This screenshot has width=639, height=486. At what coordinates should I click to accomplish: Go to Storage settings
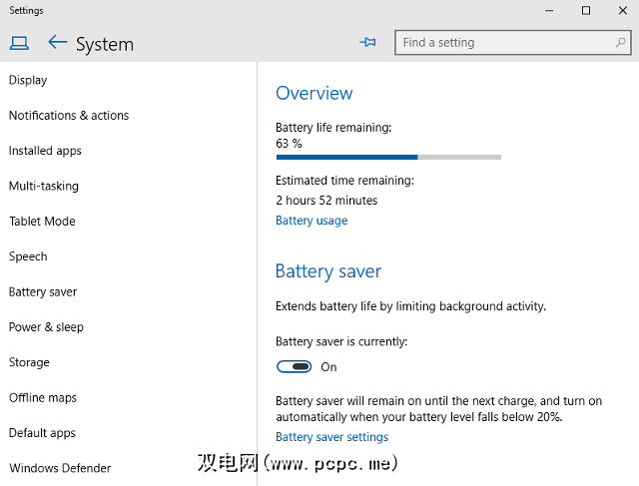pos(29,362)
